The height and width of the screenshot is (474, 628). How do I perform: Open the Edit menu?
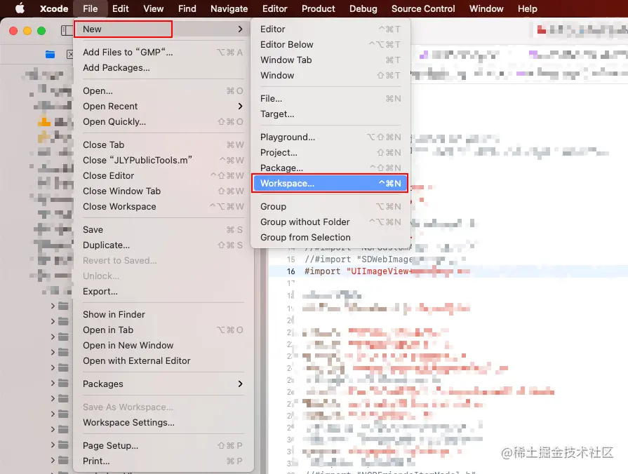[x=120, y=8]
